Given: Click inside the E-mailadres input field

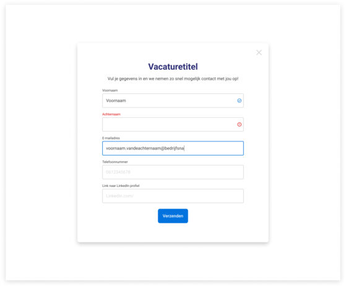Looking at the screenshot, I should click(x=173, y=148).
